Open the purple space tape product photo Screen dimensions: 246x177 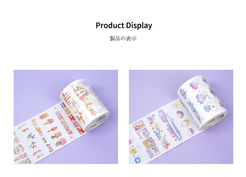click(181, 117)
